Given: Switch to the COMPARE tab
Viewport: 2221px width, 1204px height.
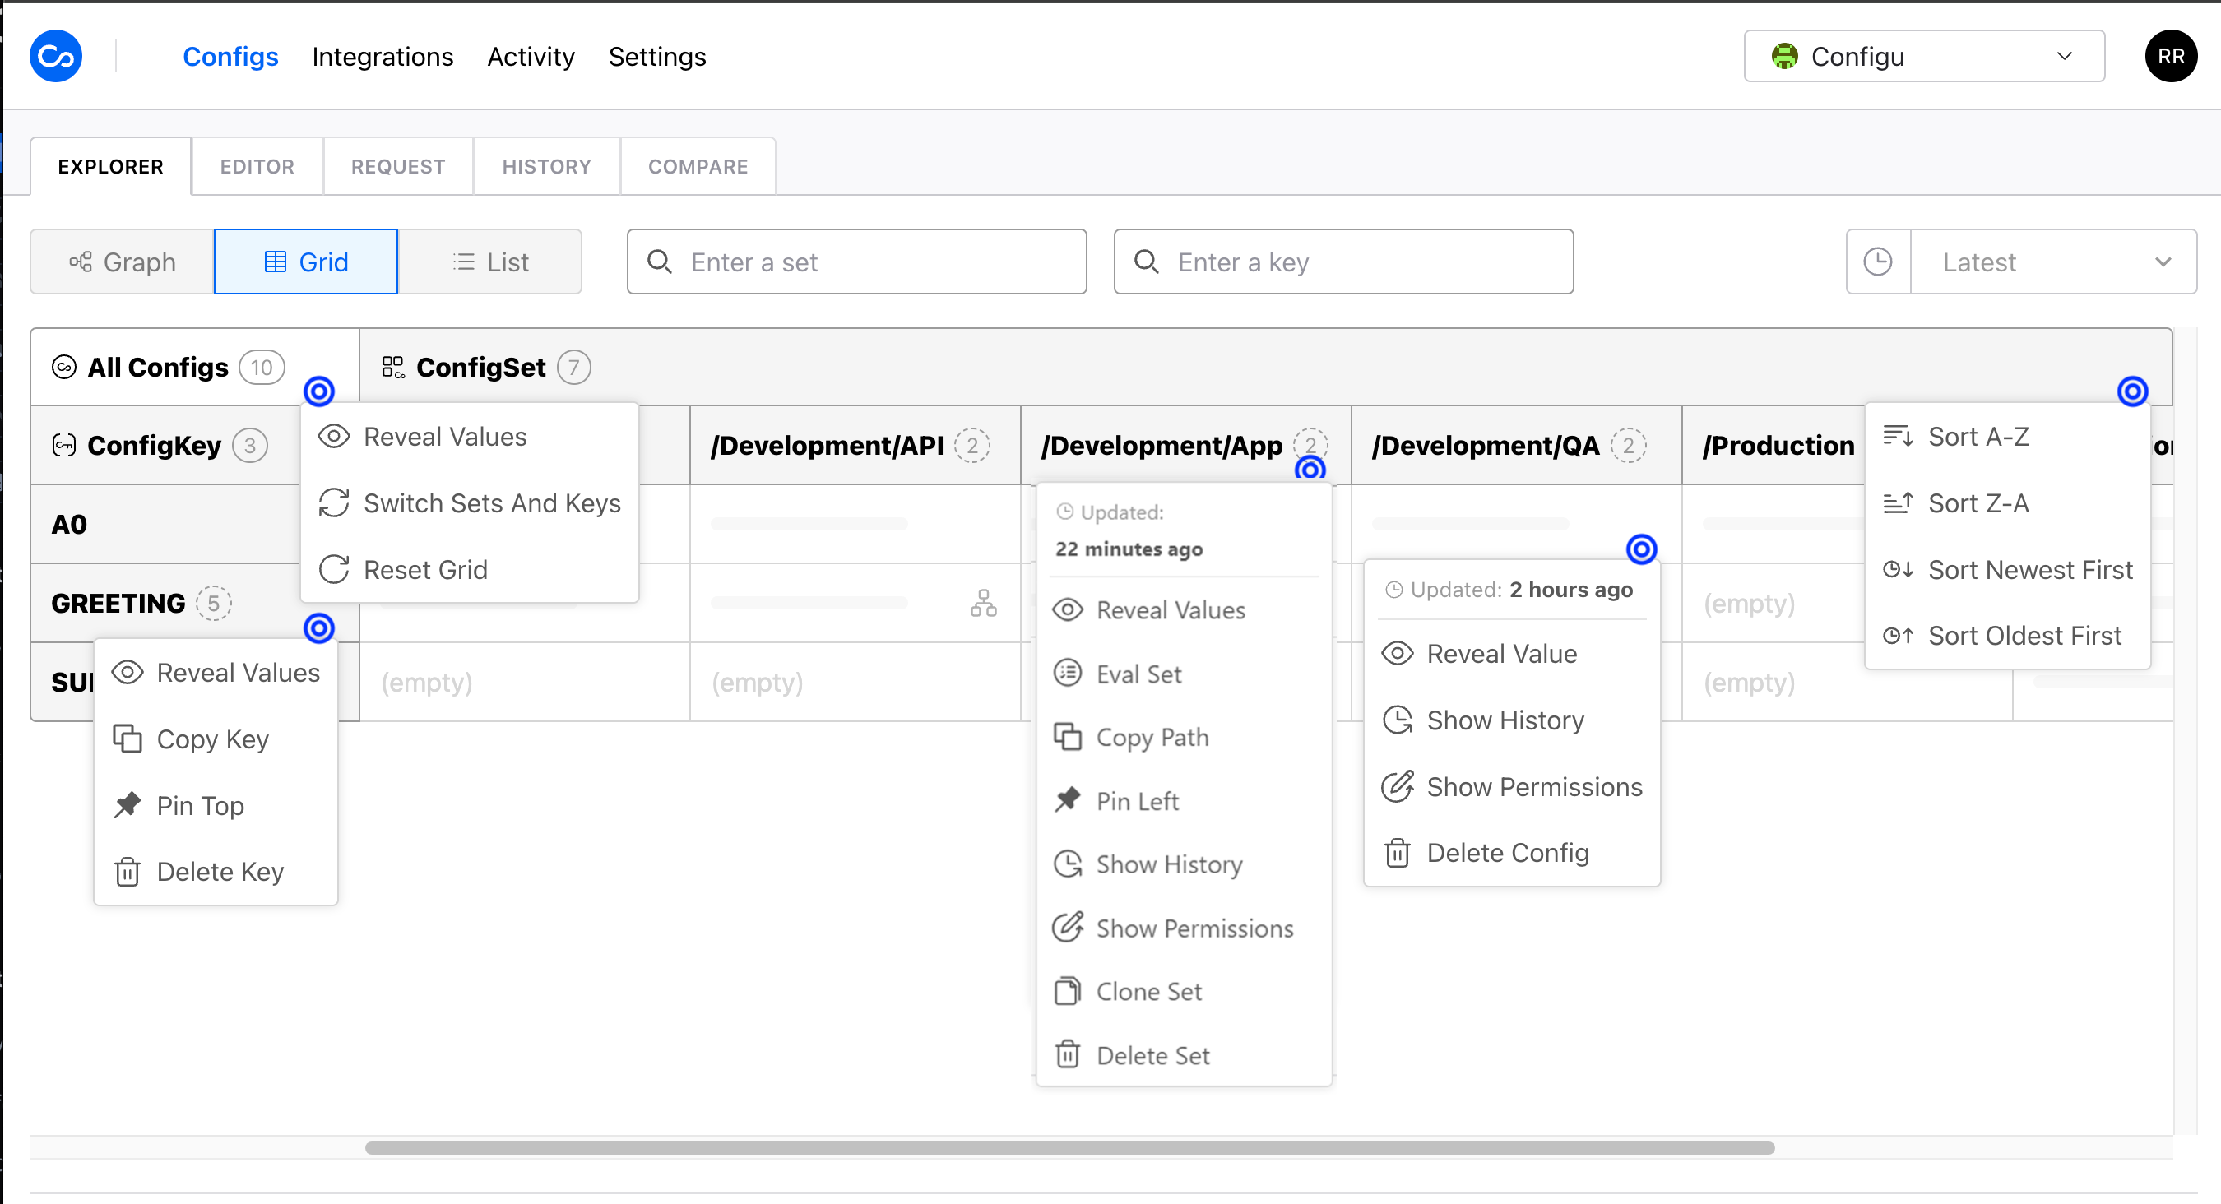Looking at the screenshot, I should [x=698, y=166].
